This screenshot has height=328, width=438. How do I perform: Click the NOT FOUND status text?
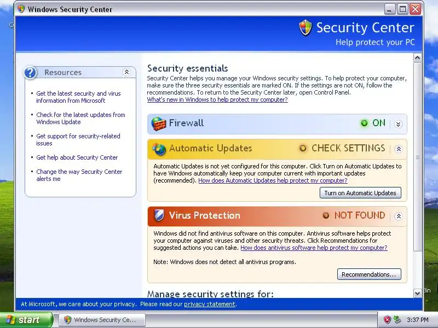coord(360,215)
